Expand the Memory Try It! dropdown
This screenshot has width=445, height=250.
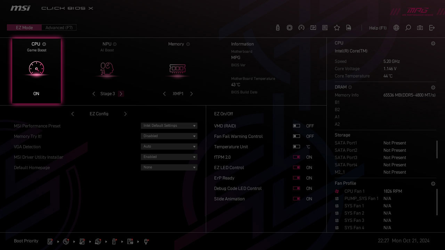(x=169, y=136)
